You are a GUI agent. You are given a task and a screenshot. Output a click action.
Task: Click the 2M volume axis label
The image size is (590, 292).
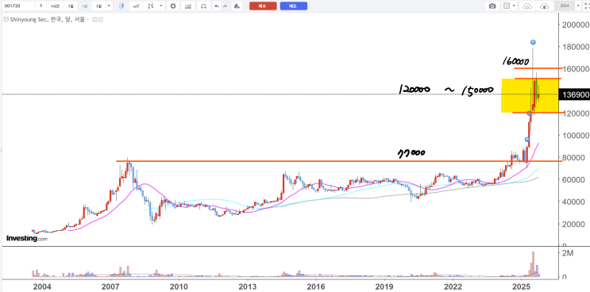pos(567,254)
